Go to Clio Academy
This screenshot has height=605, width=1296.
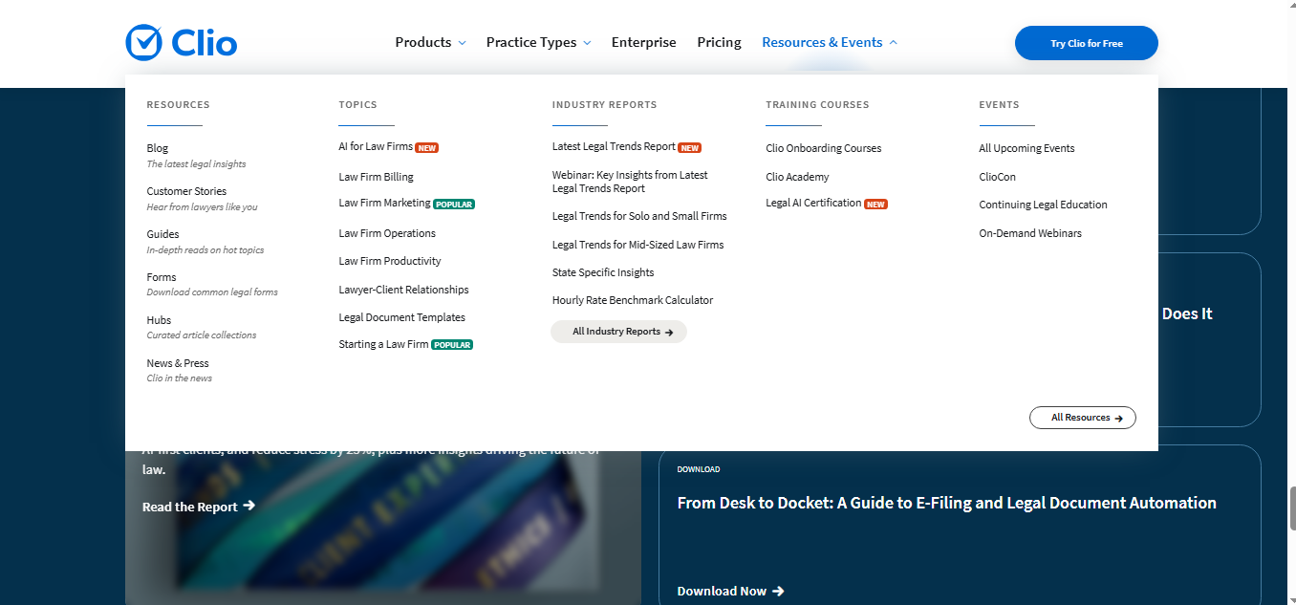(x=797, y=177)
